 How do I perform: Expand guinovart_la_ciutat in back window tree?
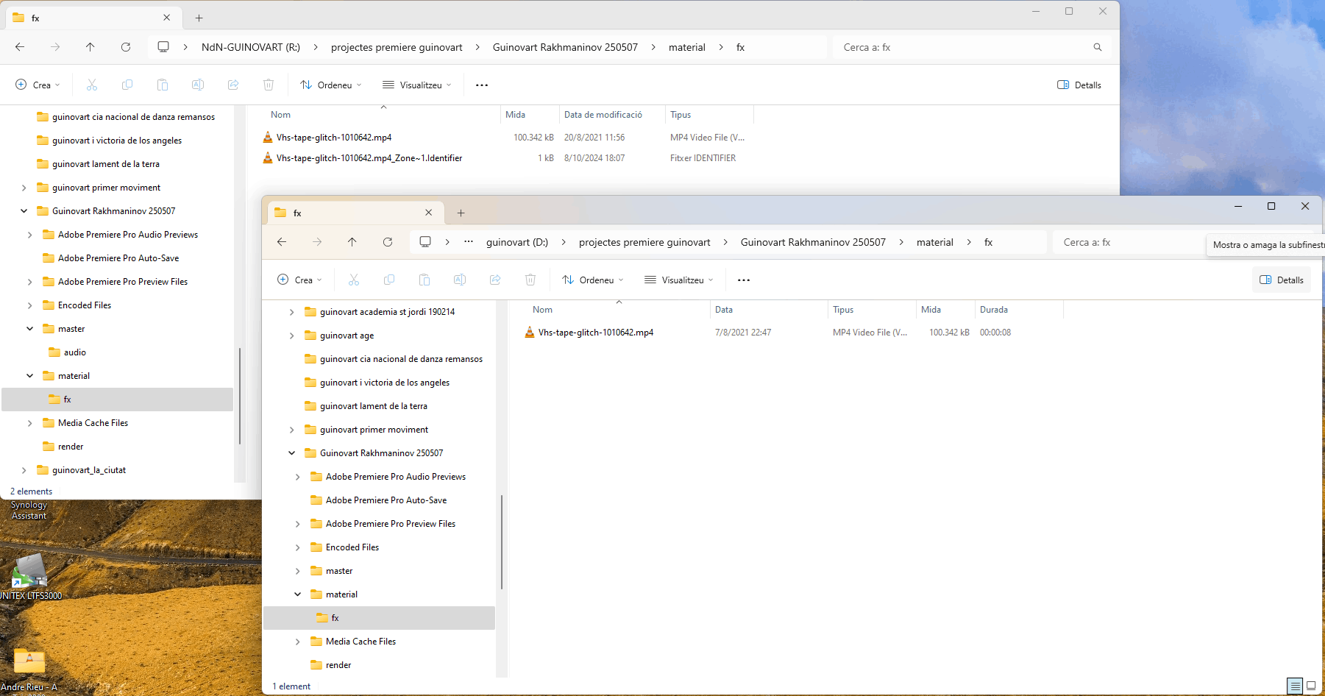coord(24,470)
